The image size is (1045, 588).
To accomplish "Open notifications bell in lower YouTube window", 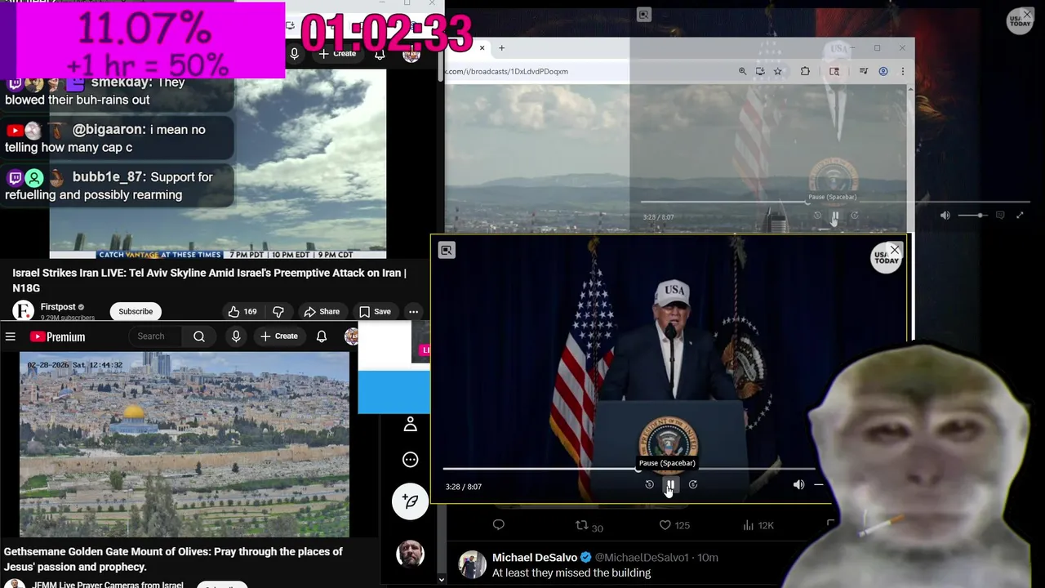I will point(322,336).
